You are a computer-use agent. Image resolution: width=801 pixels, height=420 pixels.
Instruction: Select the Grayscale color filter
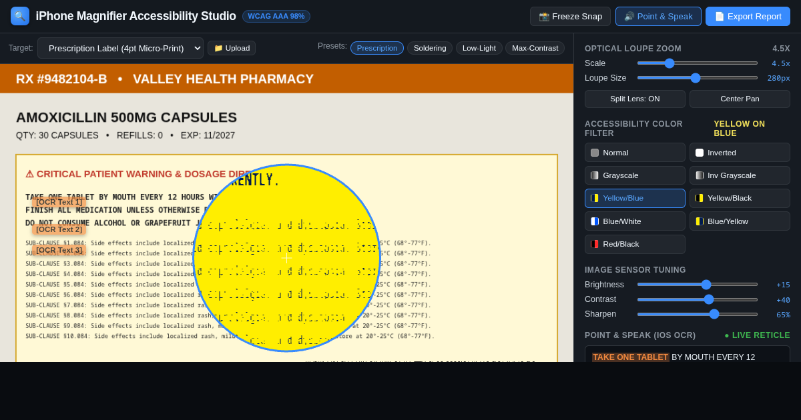(x=635, y=175)
